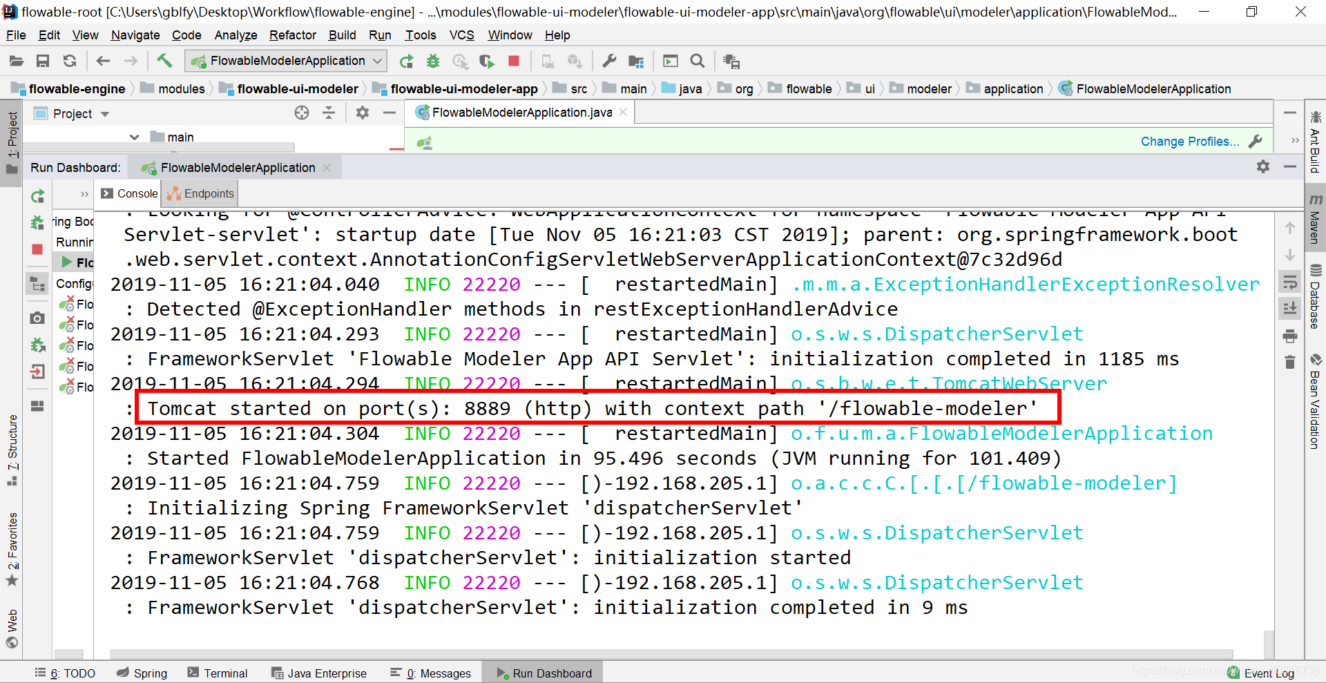Click the Open folder toolbar icon
The width and height of the screenshot is (1326, 683).
pyautogui.click(x=17, y=61)
